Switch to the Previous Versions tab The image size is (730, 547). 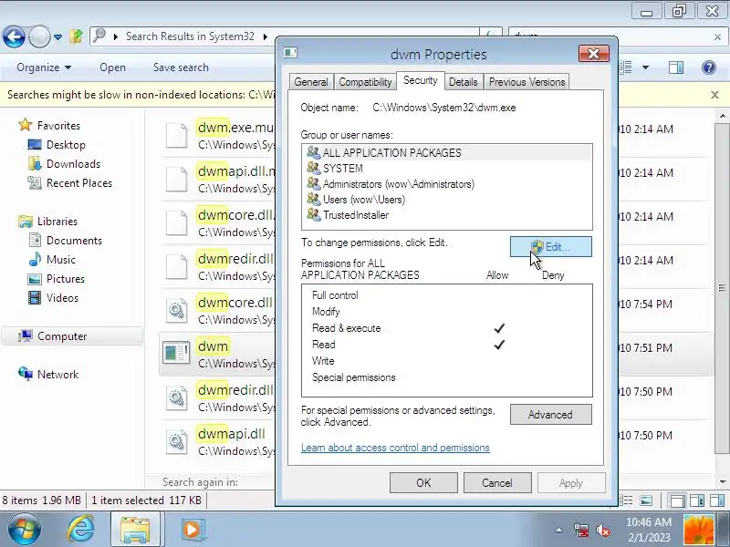[x=527, y=82]
